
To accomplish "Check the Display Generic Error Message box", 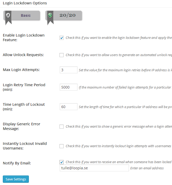I will [62, 127].
